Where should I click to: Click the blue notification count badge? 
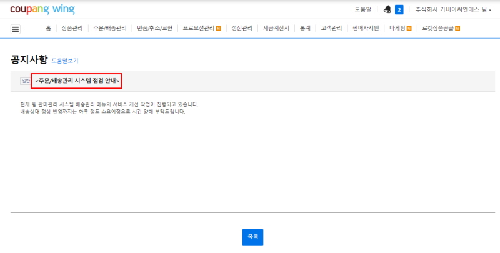coord(399,9)
